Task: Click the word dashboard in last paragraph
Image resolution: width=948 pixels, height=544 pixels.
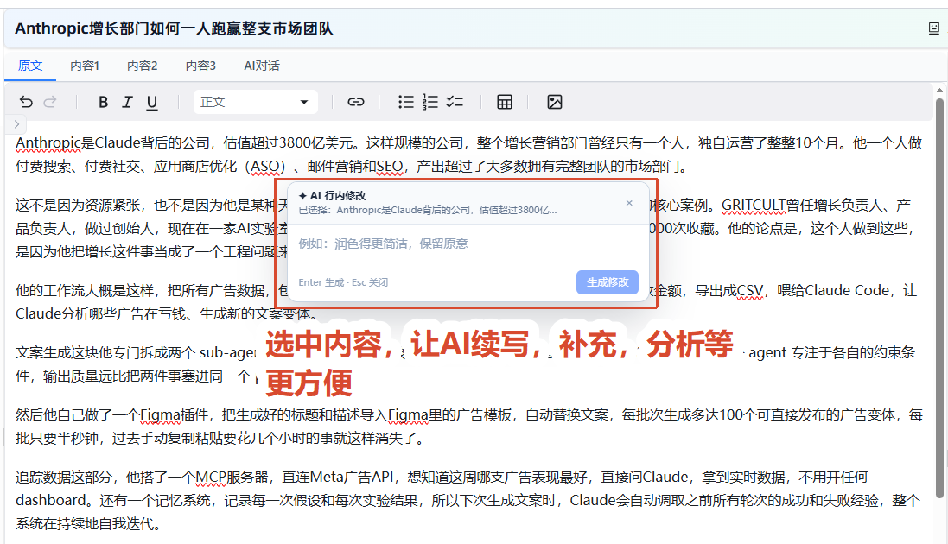Action: click(51, 501)
